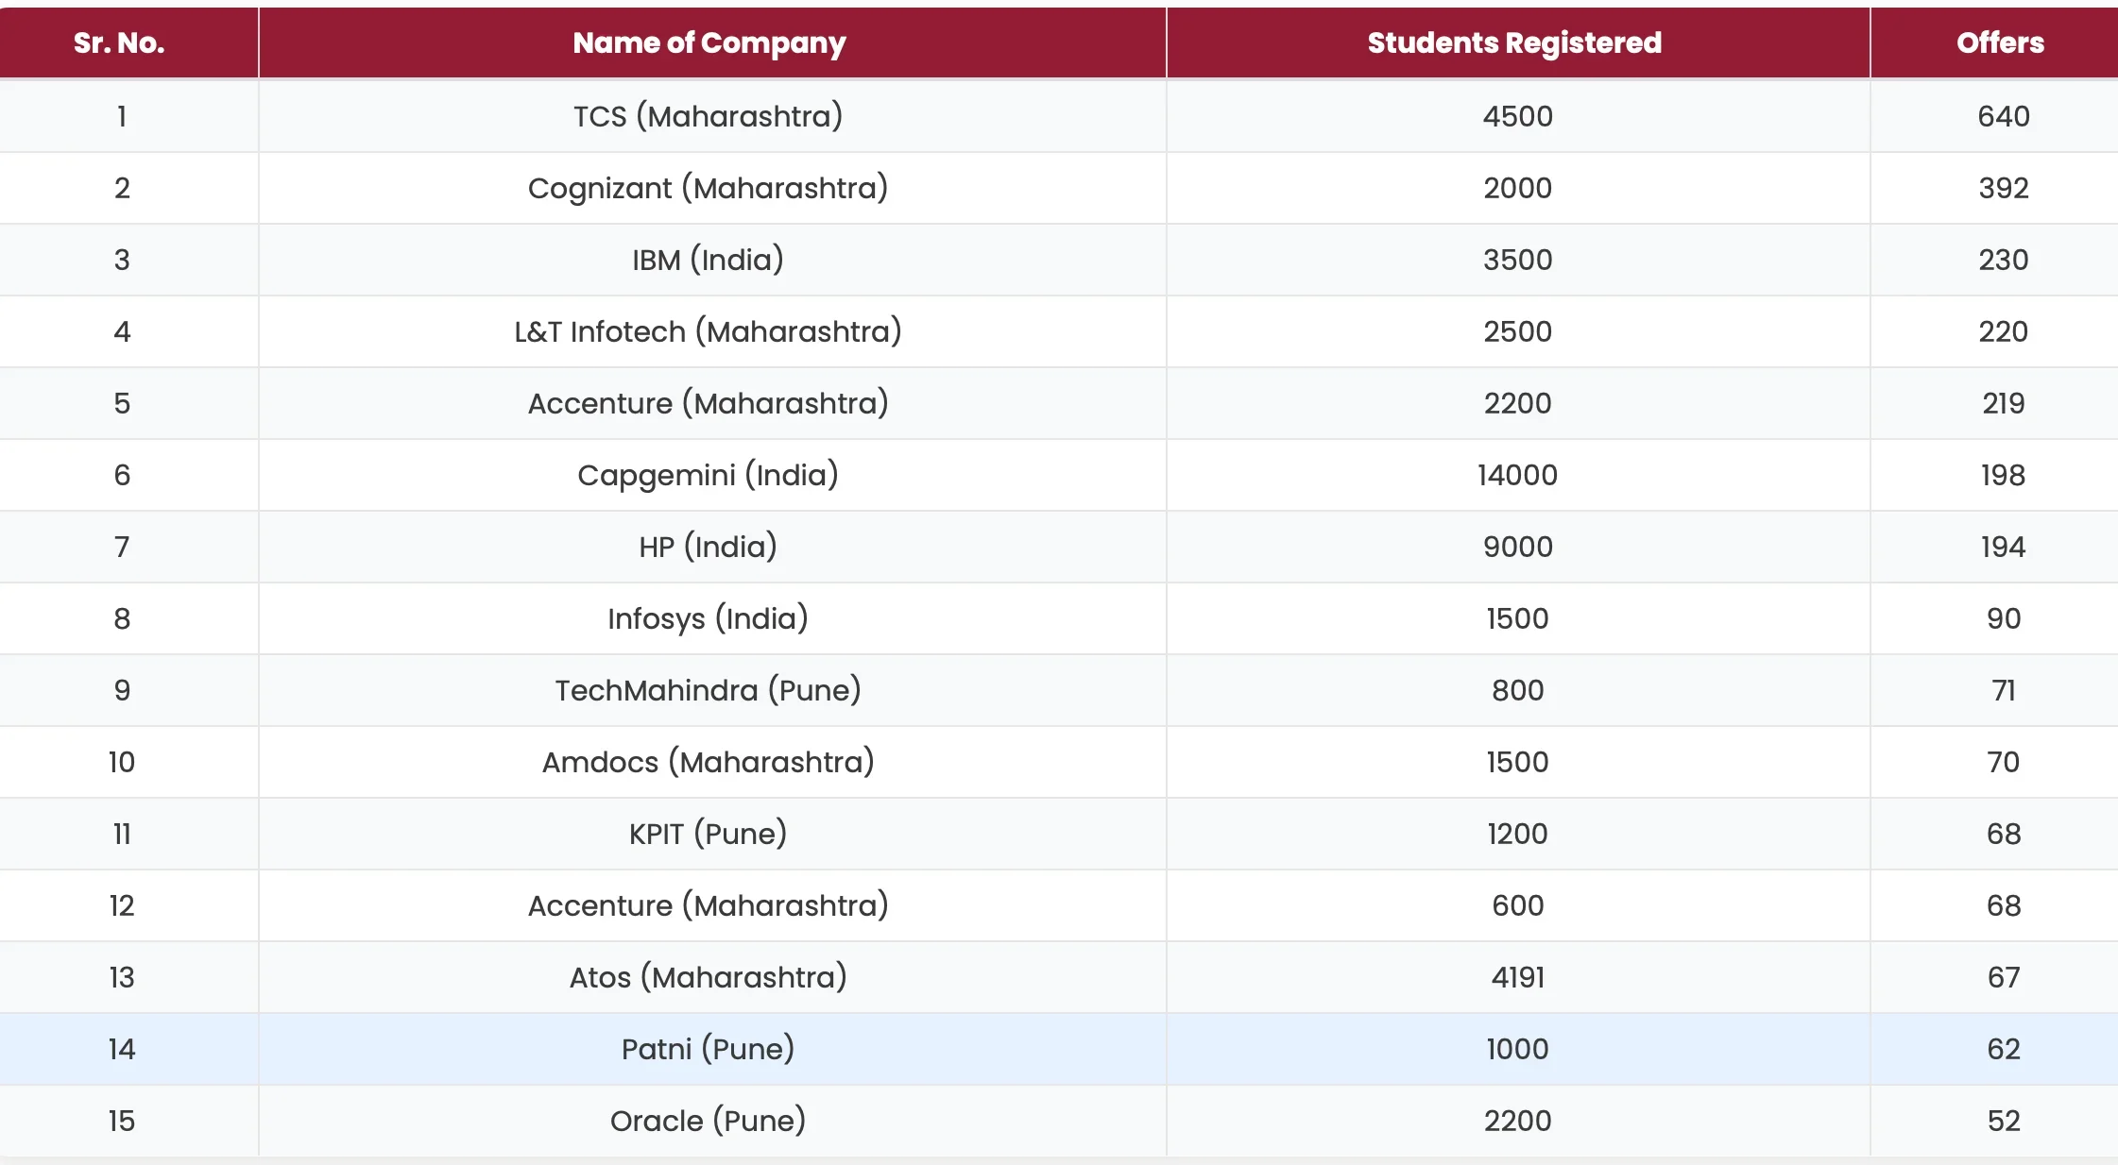
Task: Click the Oracle (Pune) company cell
Action: pyautogui.click(x=709, y=1121)
